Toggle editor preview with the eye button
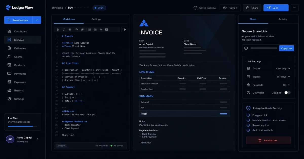The image size is (304, 159). click(124, 30)
